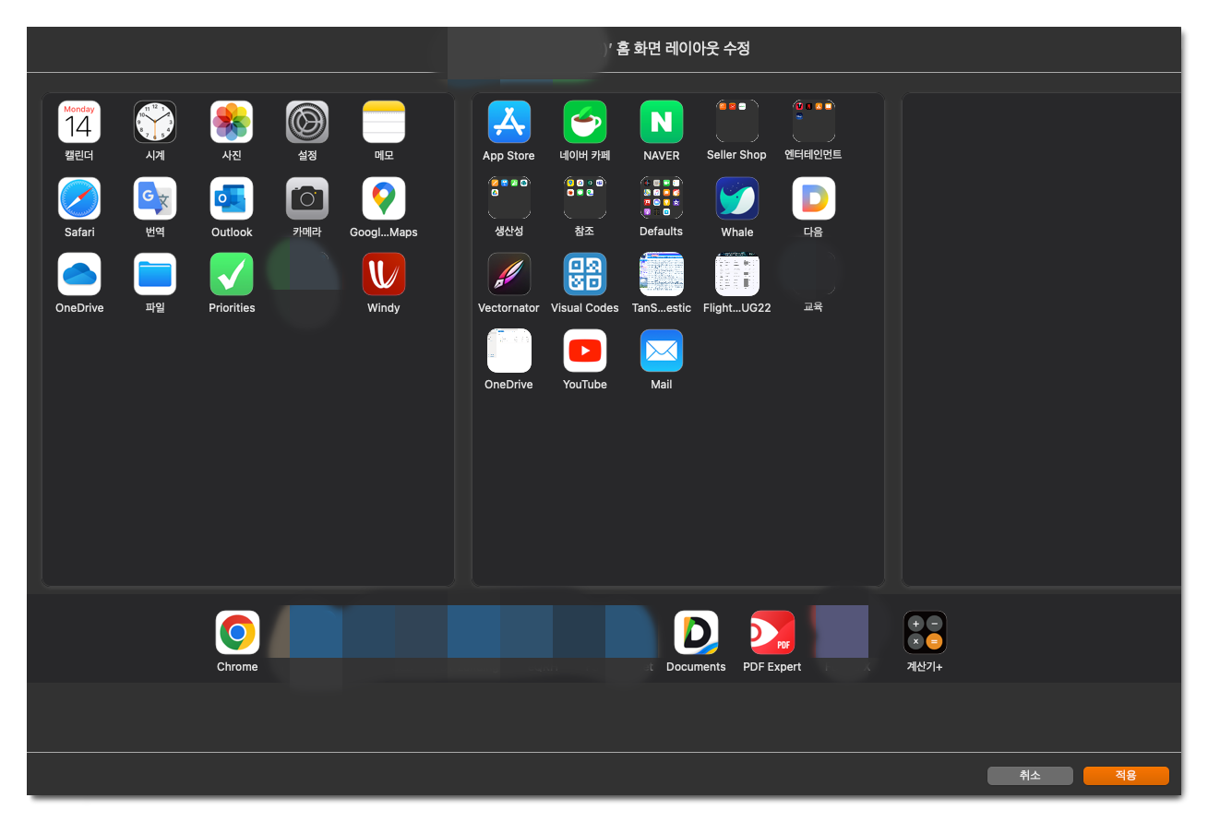Select the Camera (카메라) icon
1208x822 pixels.
coord(307,198)
